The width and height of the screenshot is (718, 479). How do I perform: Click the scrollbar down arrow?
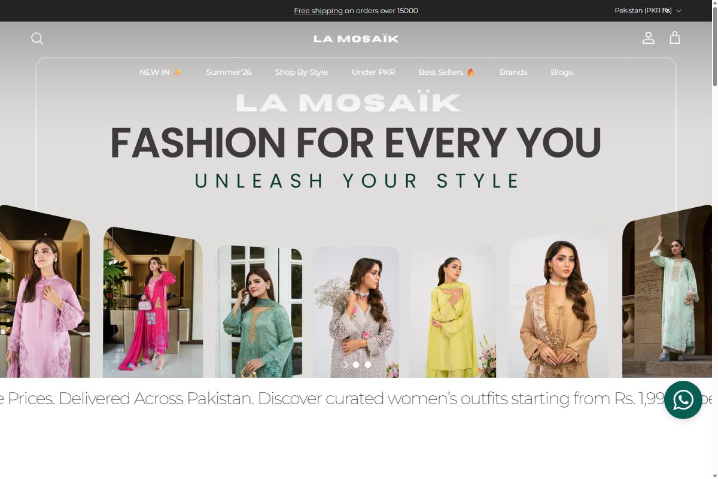pyautogui.click(x=715, y=475)
